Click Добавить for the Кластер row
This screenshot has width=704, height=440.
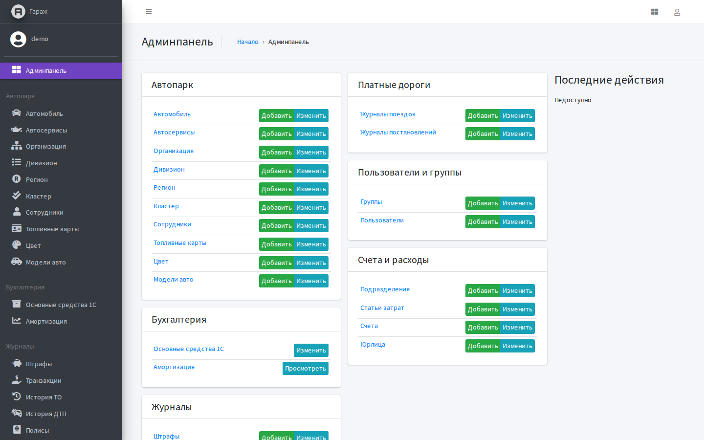tap(276, 208)
